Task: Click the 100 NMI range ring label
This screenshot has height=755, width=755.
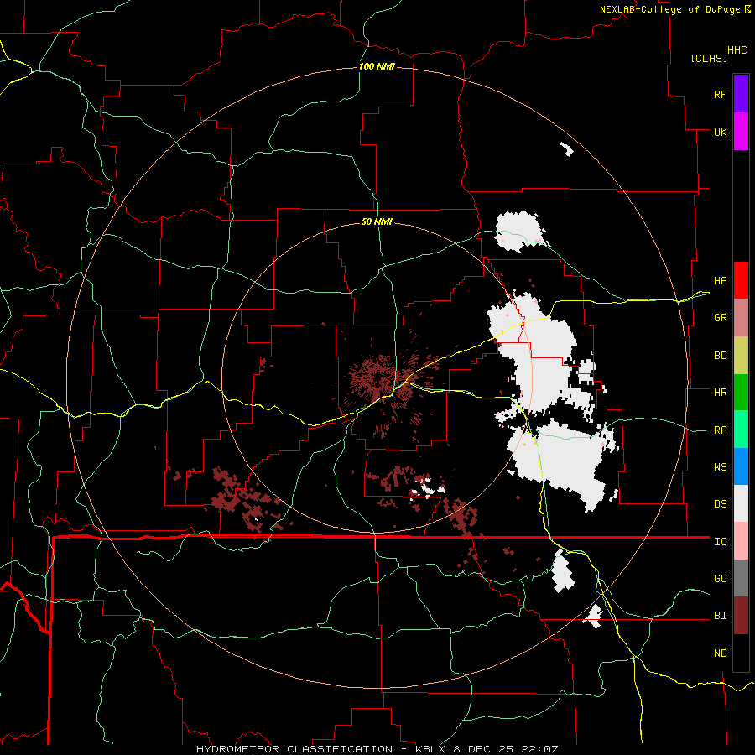Action: 377,66
